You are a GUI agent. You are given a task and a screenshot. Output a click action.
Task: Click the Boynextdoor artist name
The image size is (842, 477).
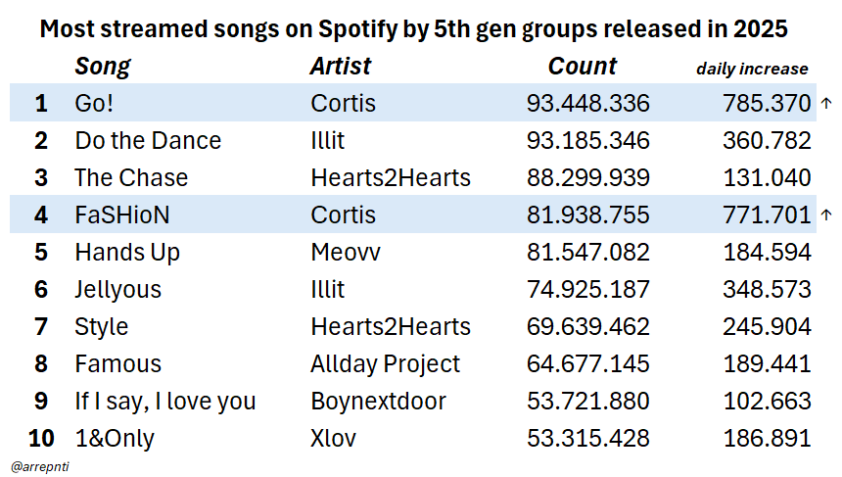[x=378, y=401]
